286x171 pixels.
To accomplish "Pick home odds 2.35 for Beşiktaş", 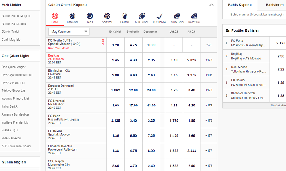I will coord(116,60).
